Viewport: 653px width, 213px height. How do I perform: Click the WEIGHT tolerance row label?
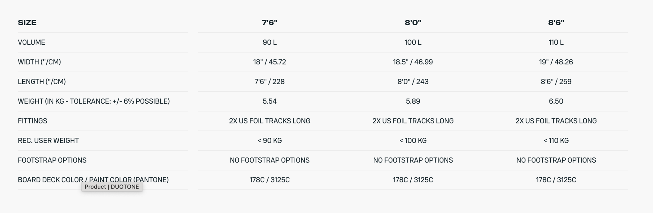94,101
